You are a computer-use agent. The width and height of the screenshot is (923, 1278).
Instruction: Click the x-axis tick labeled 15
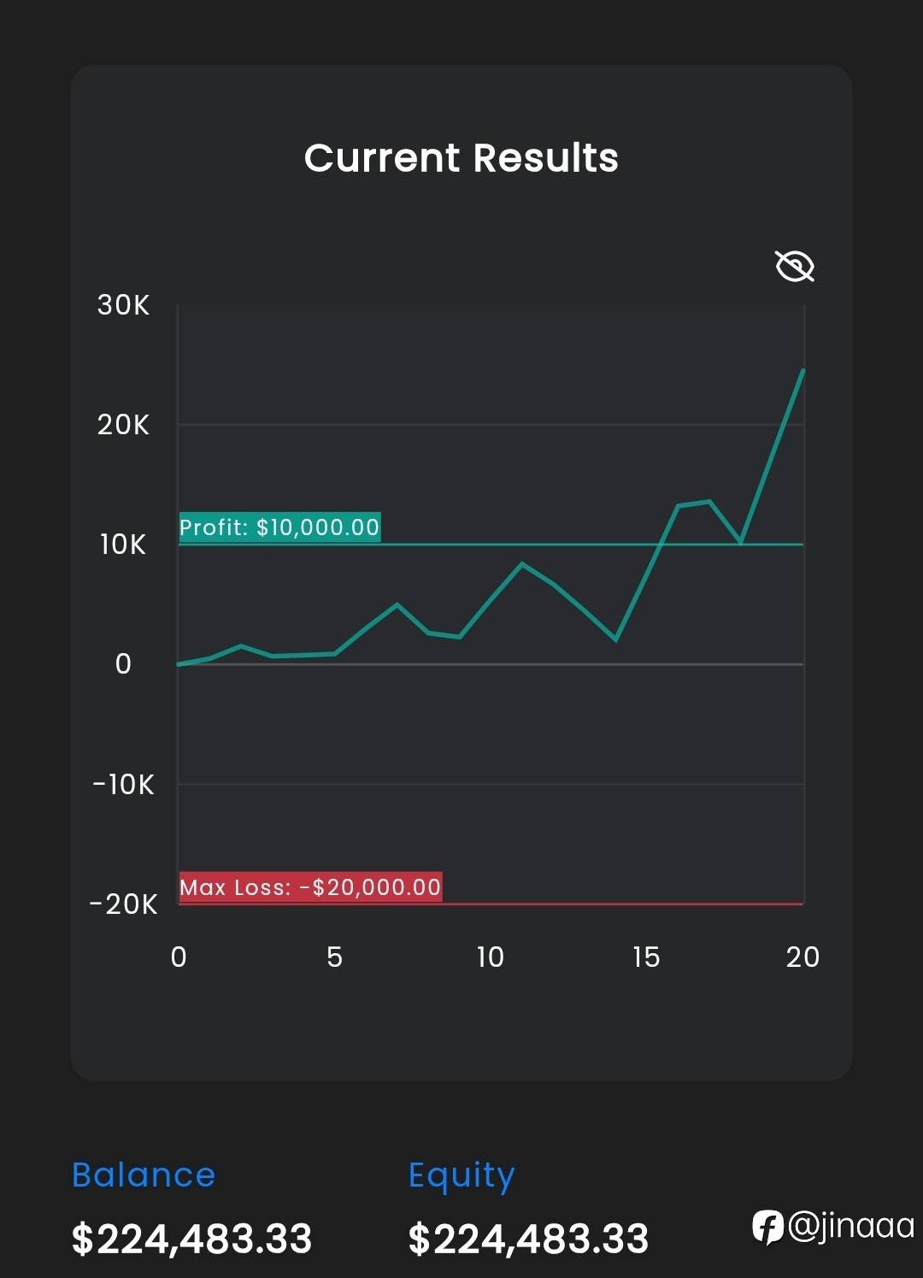pyautogui.click(x=646, y=957)
